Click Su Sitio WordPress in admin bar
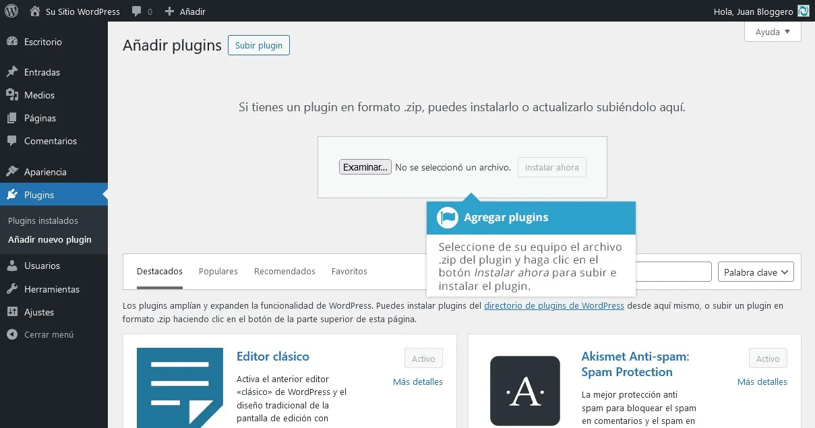The height and width of the screenshot is (428, 815). click(83, 11)
